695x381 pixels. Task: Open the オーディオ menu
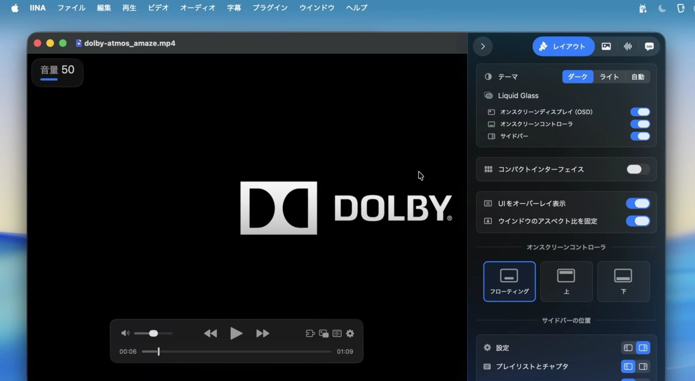coord(198,8)
